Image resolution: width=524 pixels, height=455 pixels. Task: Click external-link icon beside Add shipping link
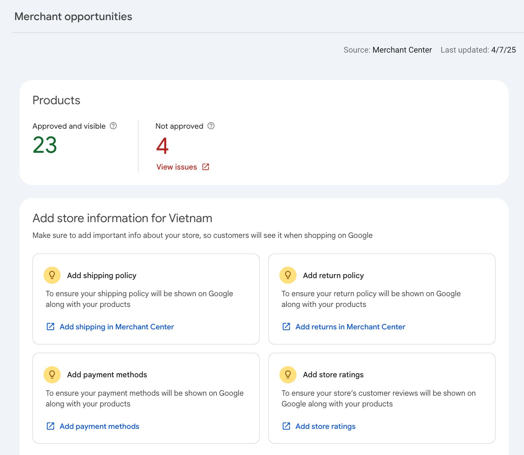[x=50, y=326]
